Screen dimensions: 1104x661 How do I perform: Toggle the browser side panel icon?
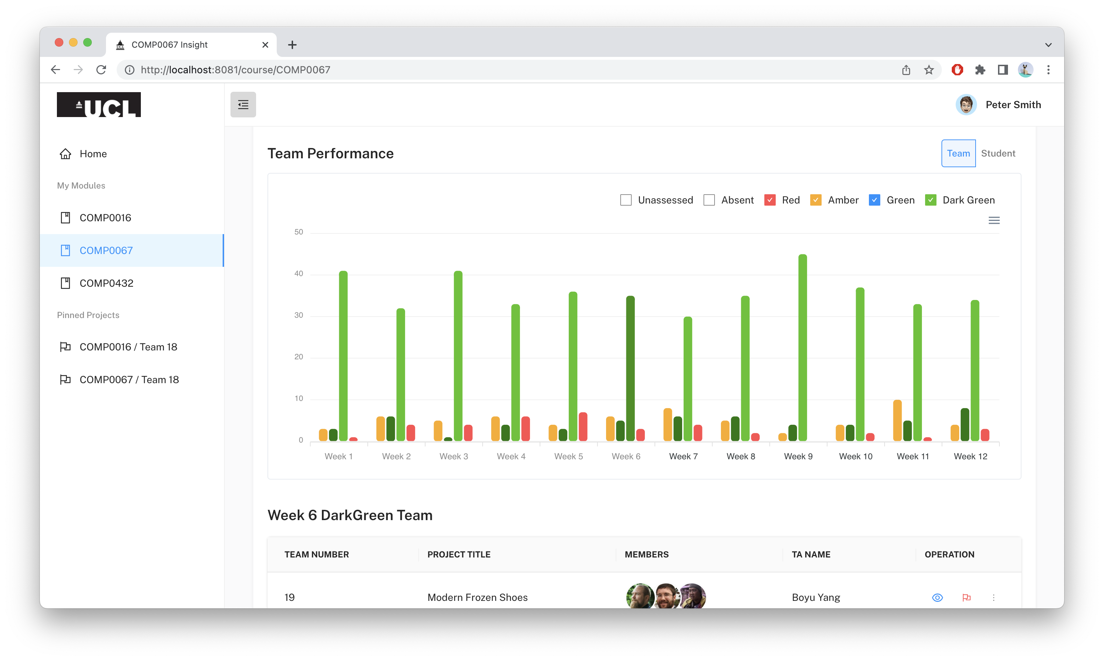[1003, 69]
